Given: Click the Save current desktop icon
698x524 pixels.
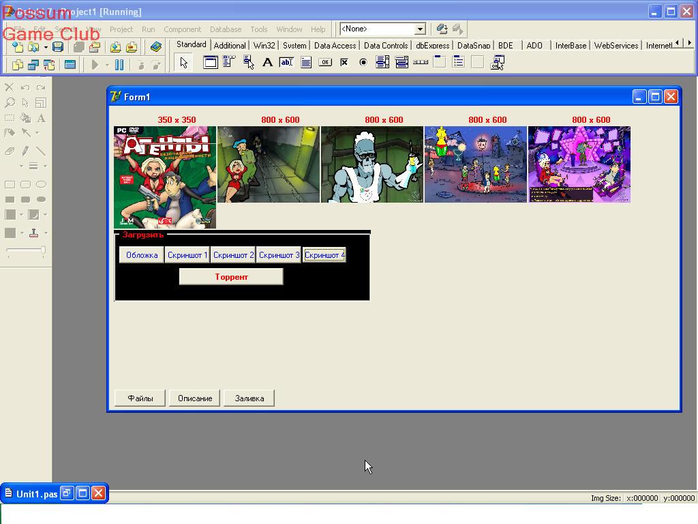Looking at the screenshot, I should point(442,29).
